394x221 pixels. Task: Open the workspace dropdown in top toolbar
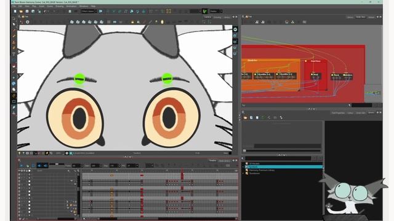tap(89, 11)
